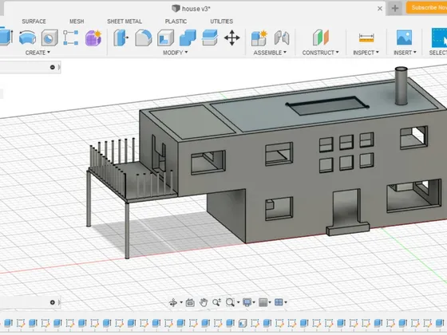
Task: Click the New Component icon
Action: [x=259, y=38]
